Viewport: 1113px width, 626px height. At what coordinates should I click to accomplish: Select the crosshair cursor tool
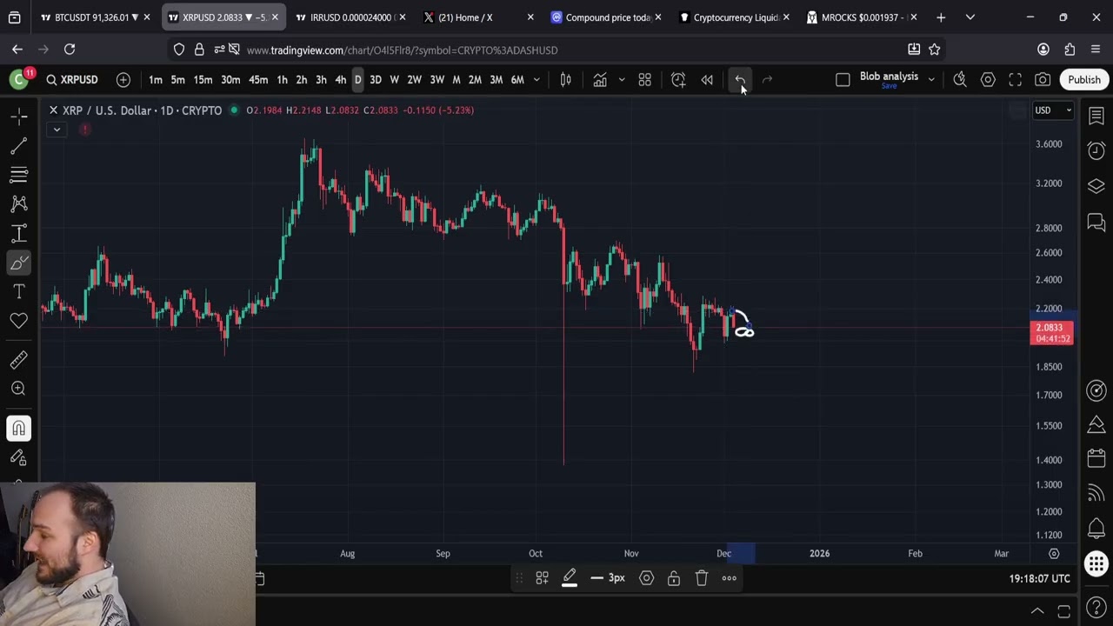18,117
